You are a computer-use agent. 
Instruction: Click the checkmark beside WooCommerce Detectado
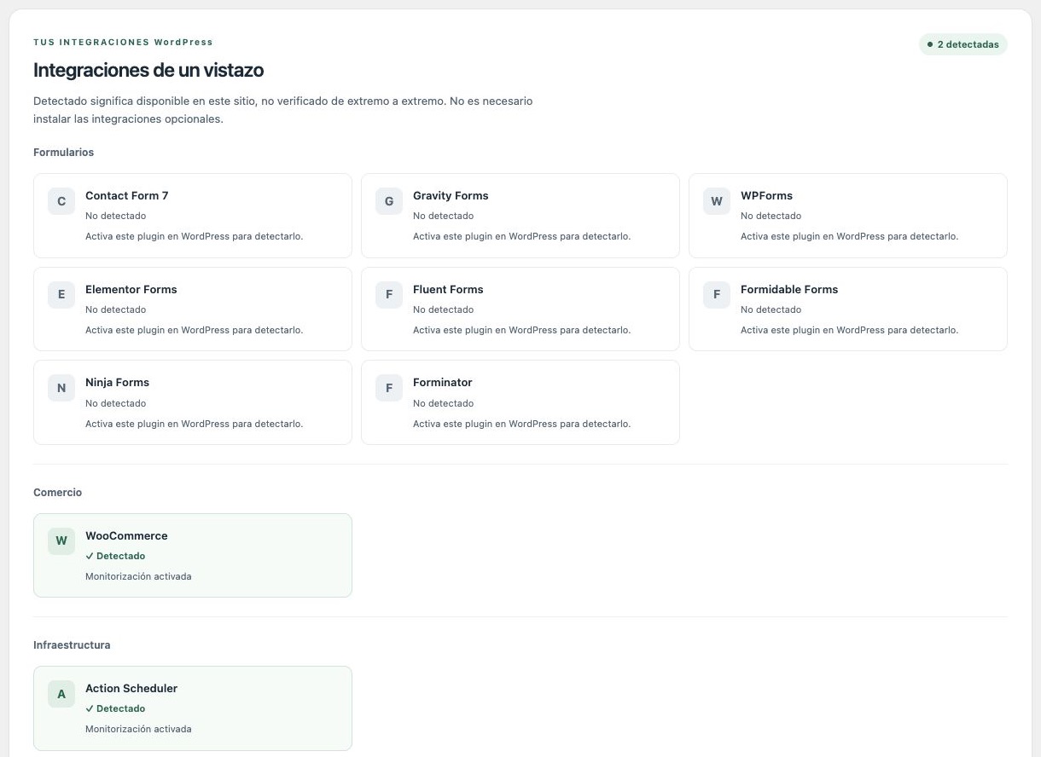click(x=90, y=556)
